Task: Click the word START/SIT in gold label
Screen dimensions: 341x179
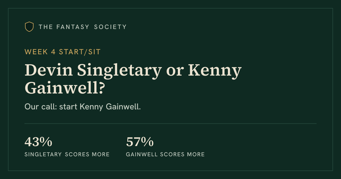Action: [x=80, y=52]
